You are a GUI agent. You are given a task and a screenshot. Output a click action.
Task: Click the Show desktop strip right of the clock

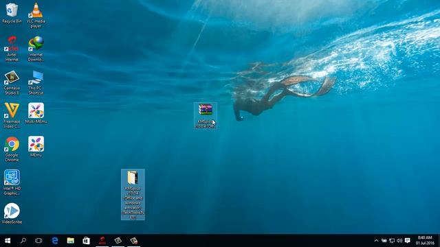pyautogui.click(x=439, y=241)
